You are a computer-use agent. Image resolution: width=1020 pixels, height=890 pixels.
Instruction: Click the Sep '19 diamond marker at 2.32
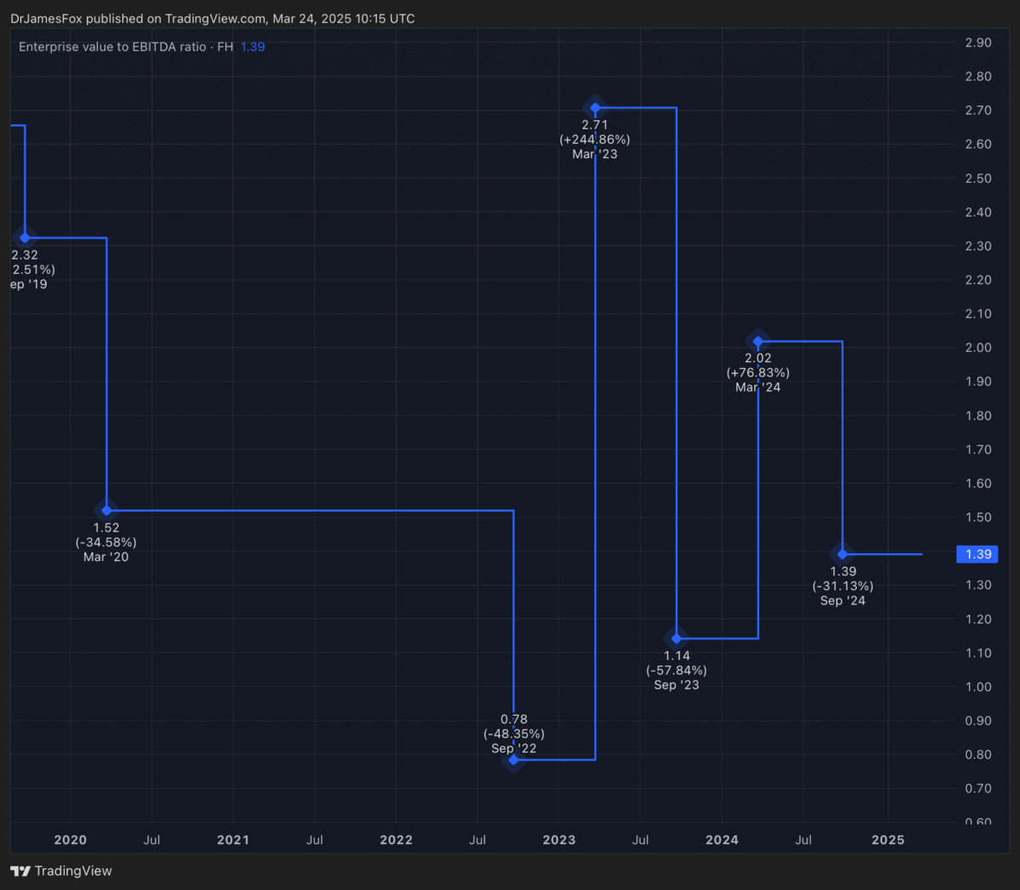pos(25,238)
